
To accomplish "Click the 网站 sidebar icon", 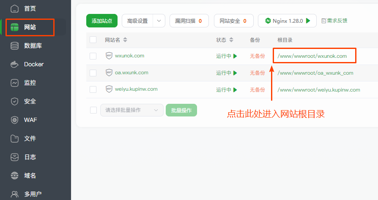I will [14, 27].
